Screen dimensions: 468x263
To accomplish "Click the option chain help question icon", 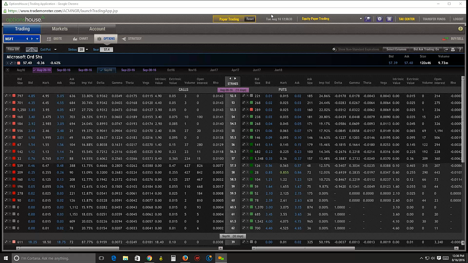I will pos(460,49).
